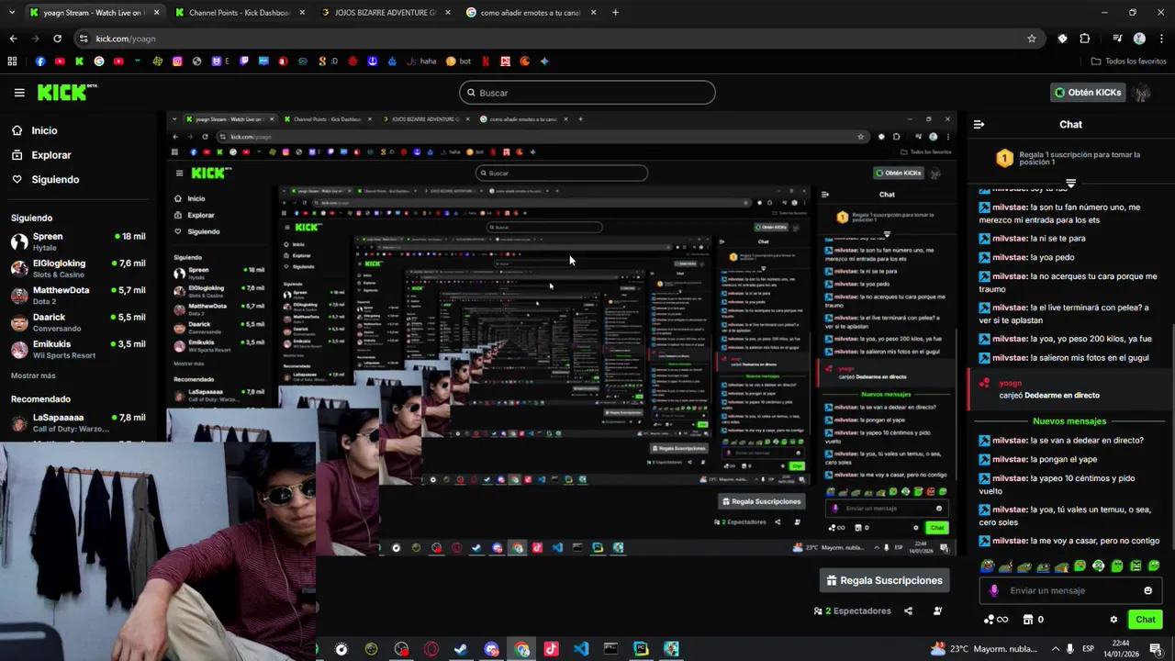Open the Daarick channel

click(78, 322)
